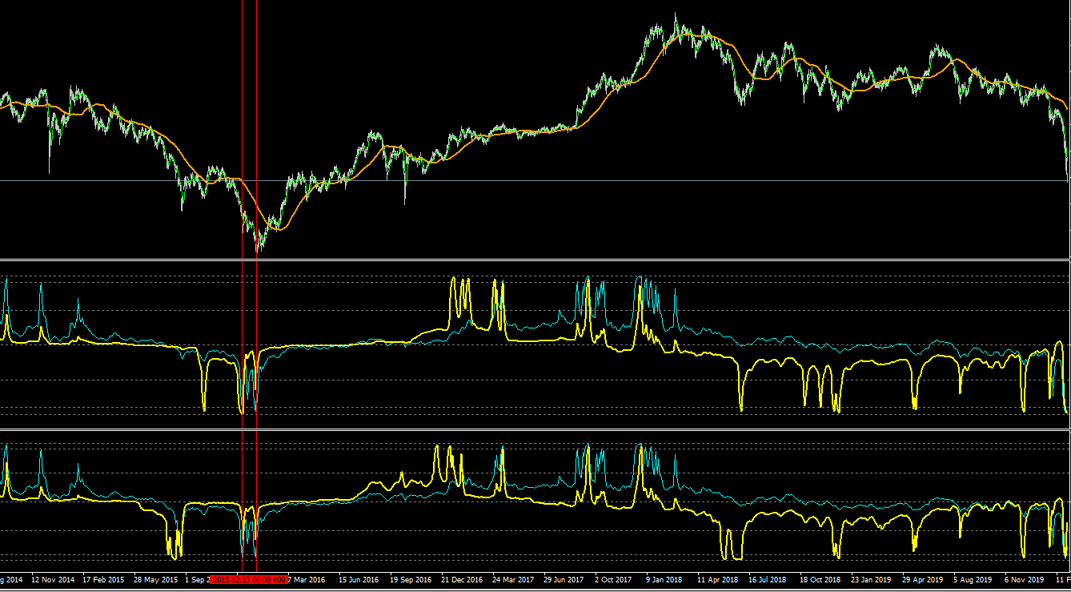Click the 18 Oct 2018 date label
The width and height of the screenshot is (1071, 592).
[820, 579]
